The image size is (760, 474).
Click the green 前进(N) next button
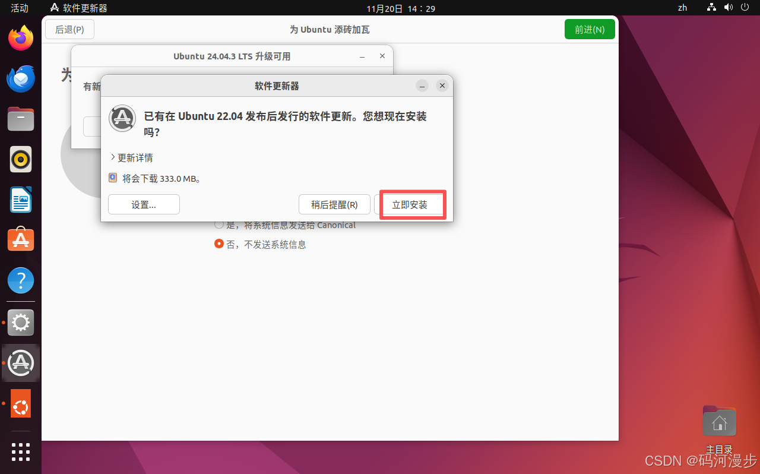[590, 29]
